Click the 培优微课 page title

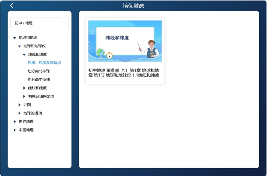[133, 6]
